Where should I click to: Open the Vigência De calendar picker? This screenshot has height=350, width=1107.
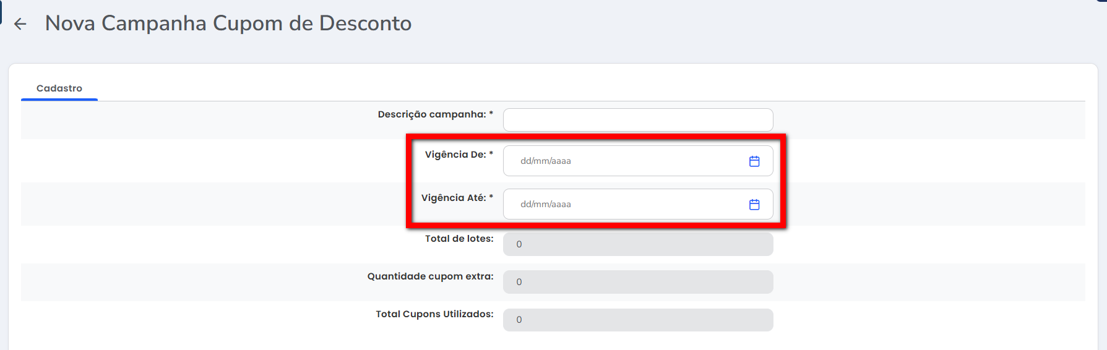(754, 161)
